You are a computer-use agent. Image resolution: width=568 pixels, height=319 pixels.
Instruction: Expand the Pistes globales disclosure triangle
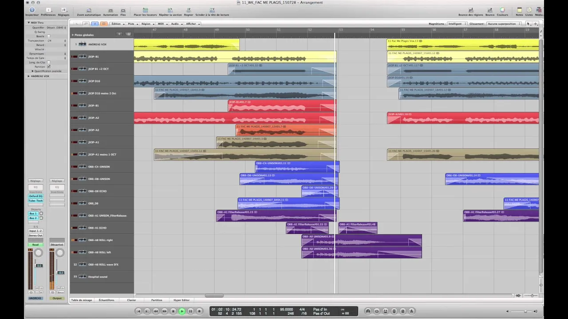tap(73, 35)
